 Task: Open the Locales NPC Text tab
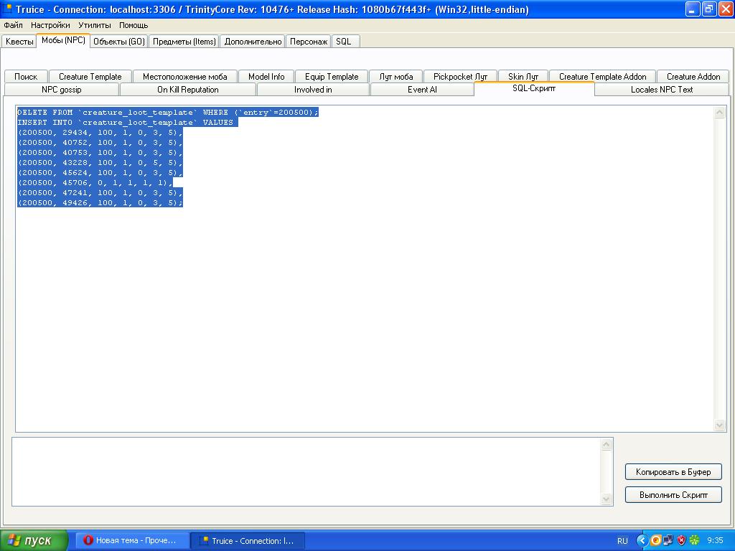(661, 90)
